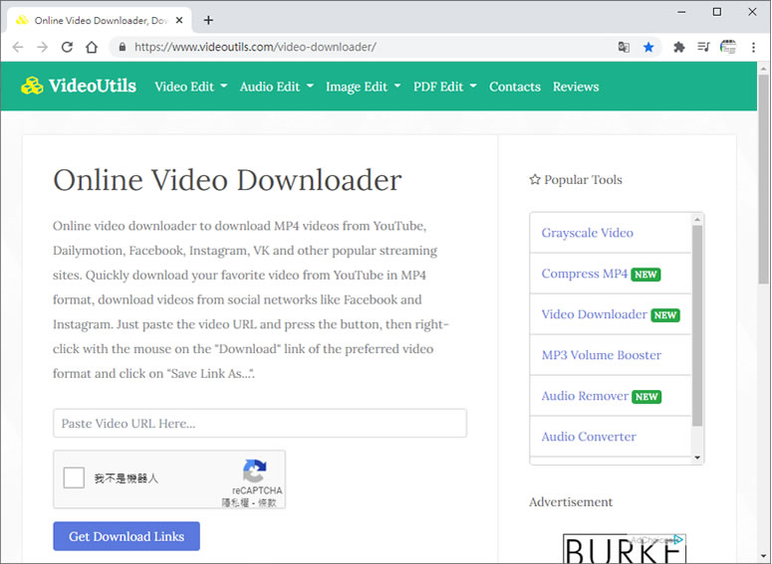Viewport: 772px width, 564px height.
Task: Click star icon beside Popular Tools
Action: pyautogui.click(x=535, y=179)
